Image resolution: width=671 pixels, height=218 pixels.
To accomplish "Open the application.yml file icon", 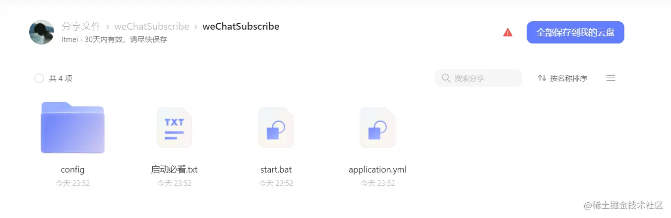I will (x=377, y=127).
